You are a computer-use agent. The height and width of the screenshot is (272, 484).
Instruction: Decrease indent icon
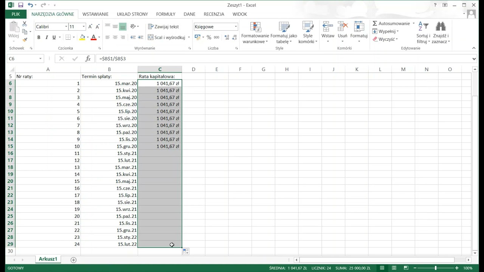[133, 37]
